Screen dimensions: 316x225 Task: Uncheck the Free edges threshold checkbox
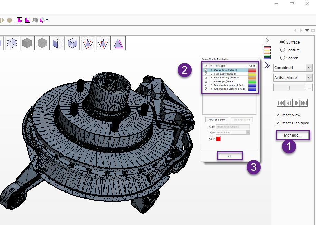pos(206,81)
